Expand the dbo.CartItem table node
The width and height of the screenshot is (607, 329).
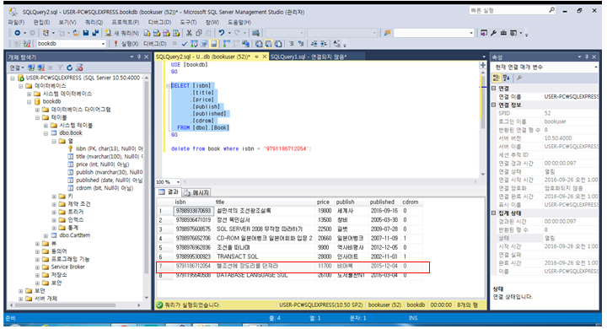click(x=46, y=235)
